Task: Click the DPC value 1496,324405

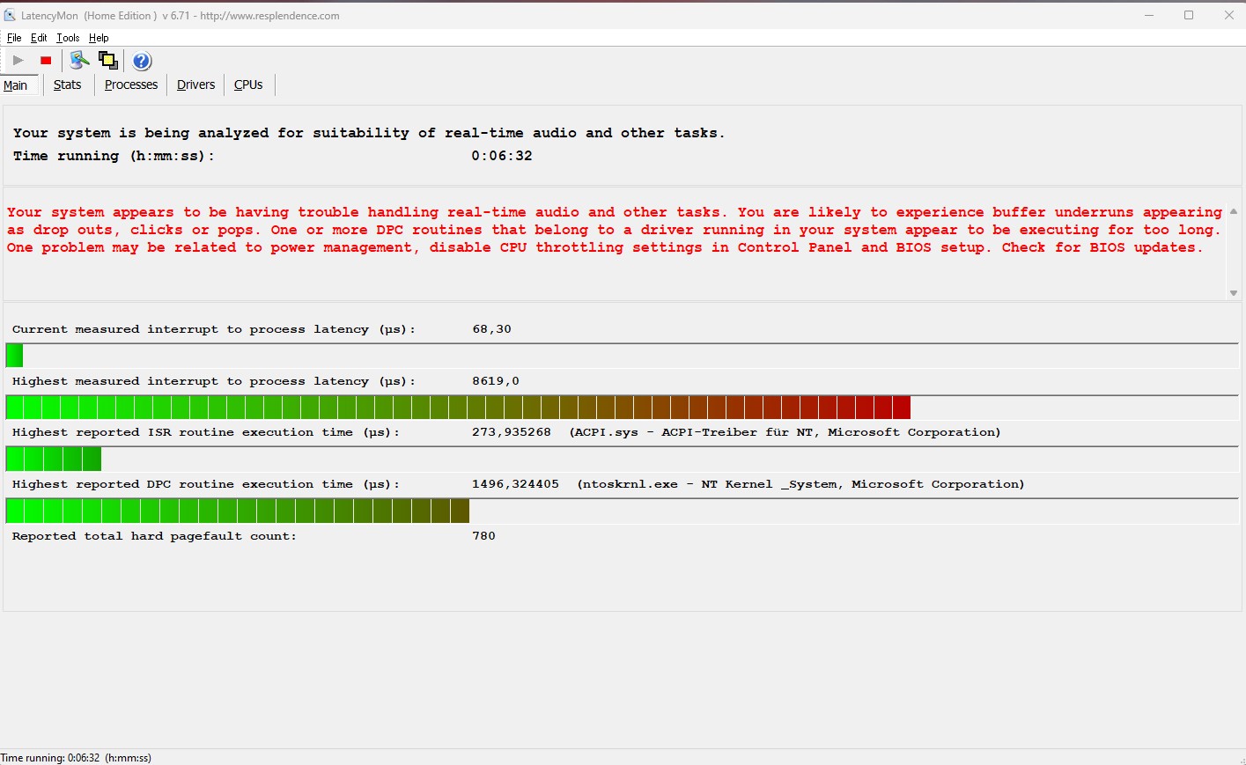Action: (515, 484)
